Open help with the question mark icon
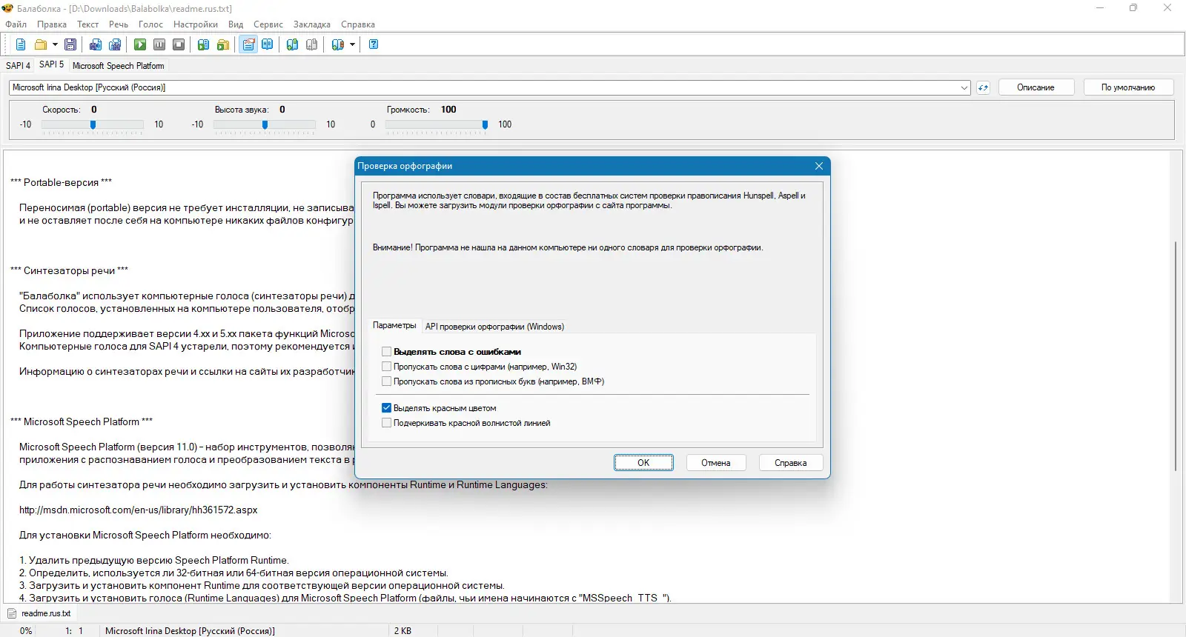 point(374,44)
